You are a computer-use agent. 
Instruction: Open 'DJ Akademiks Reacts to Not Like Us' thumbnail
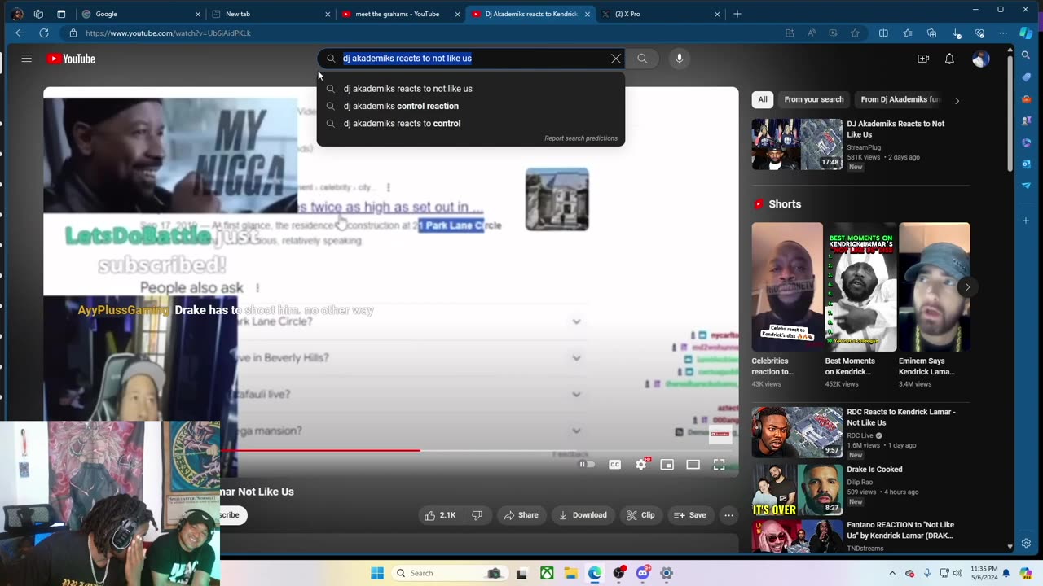[x=797, y=144]
